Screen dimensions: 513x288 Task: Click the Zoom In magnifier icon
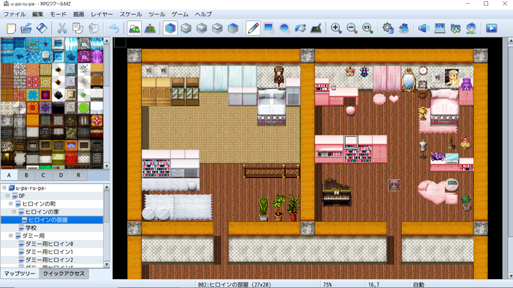[336, 28]
